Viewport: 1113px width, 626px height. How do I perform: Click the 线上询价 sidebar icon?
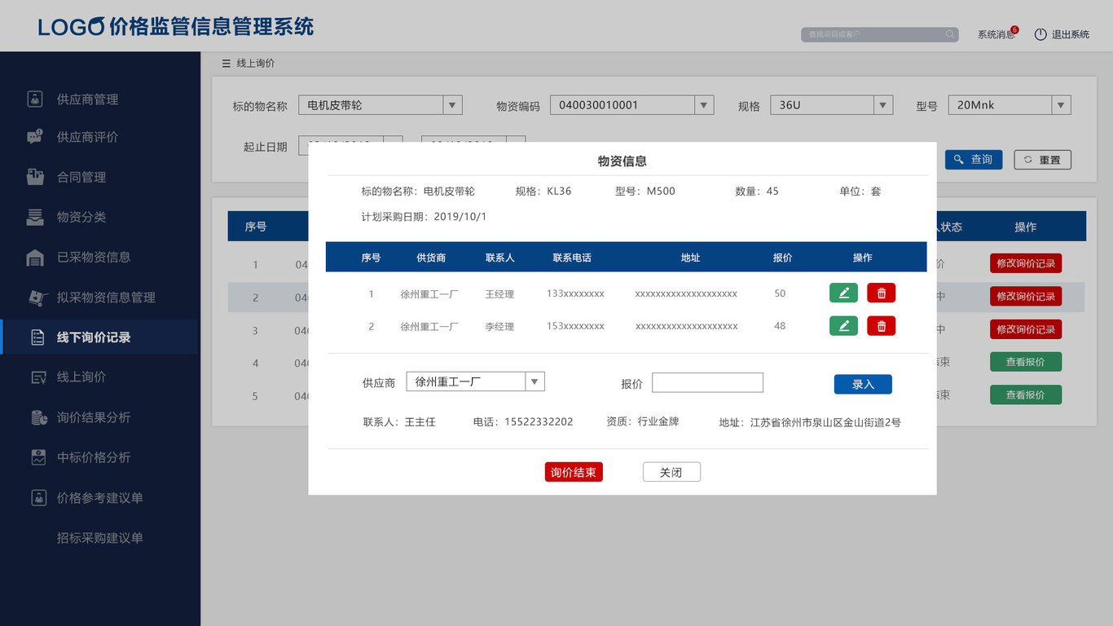37,377
